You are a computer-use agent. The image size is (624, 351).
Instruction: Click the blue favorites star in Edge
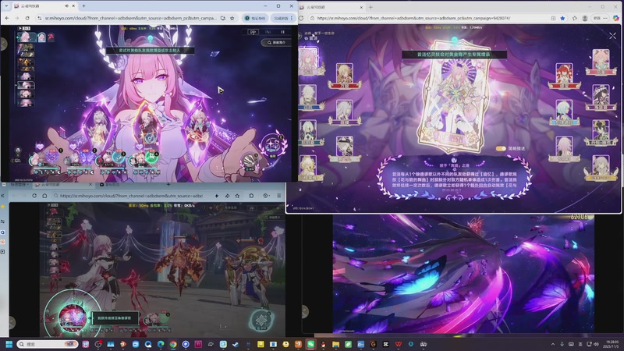pyautogui.click(x=562, y=18)
